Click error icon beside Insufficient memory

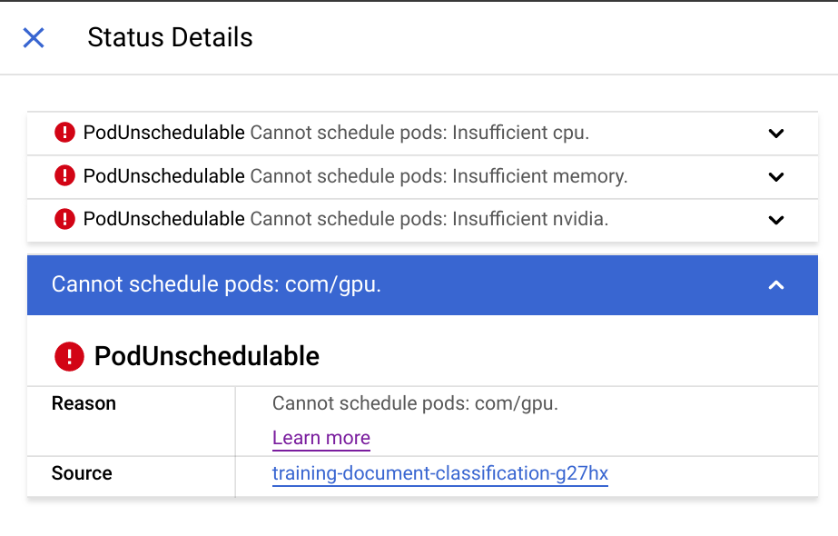click(64, 176)
